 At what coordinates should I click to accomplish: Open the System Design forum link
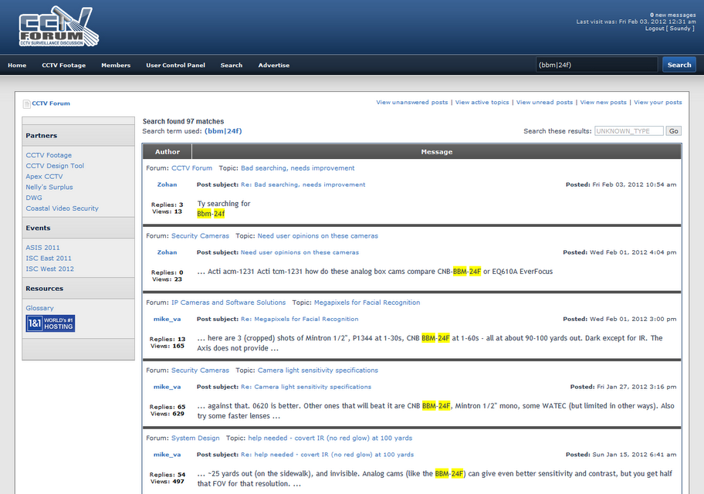pyautogui.click(x=195, y=438)
